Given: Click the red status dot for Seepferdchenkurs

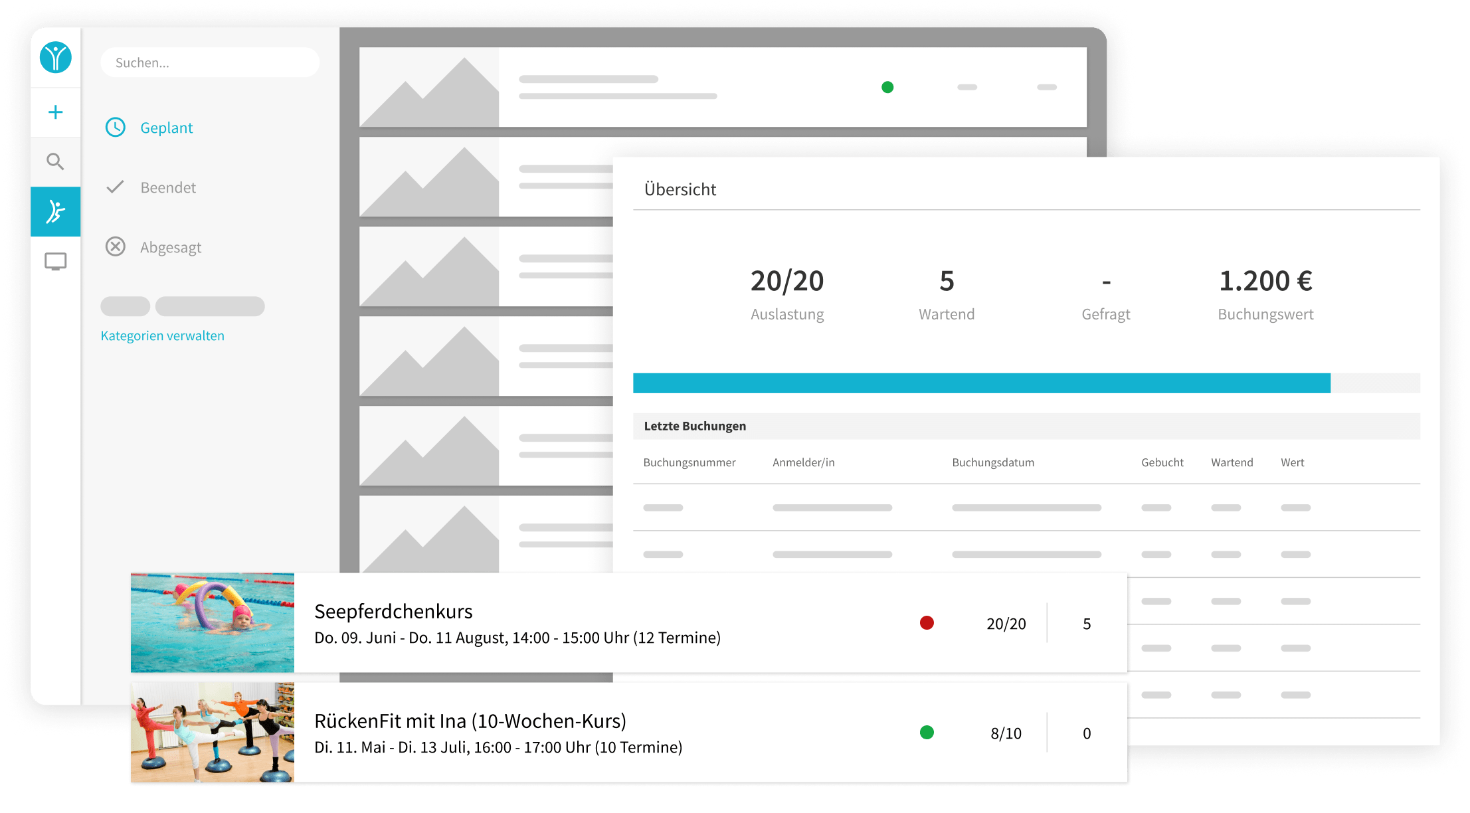Looking at the screenshot, I should coord(927,623).
